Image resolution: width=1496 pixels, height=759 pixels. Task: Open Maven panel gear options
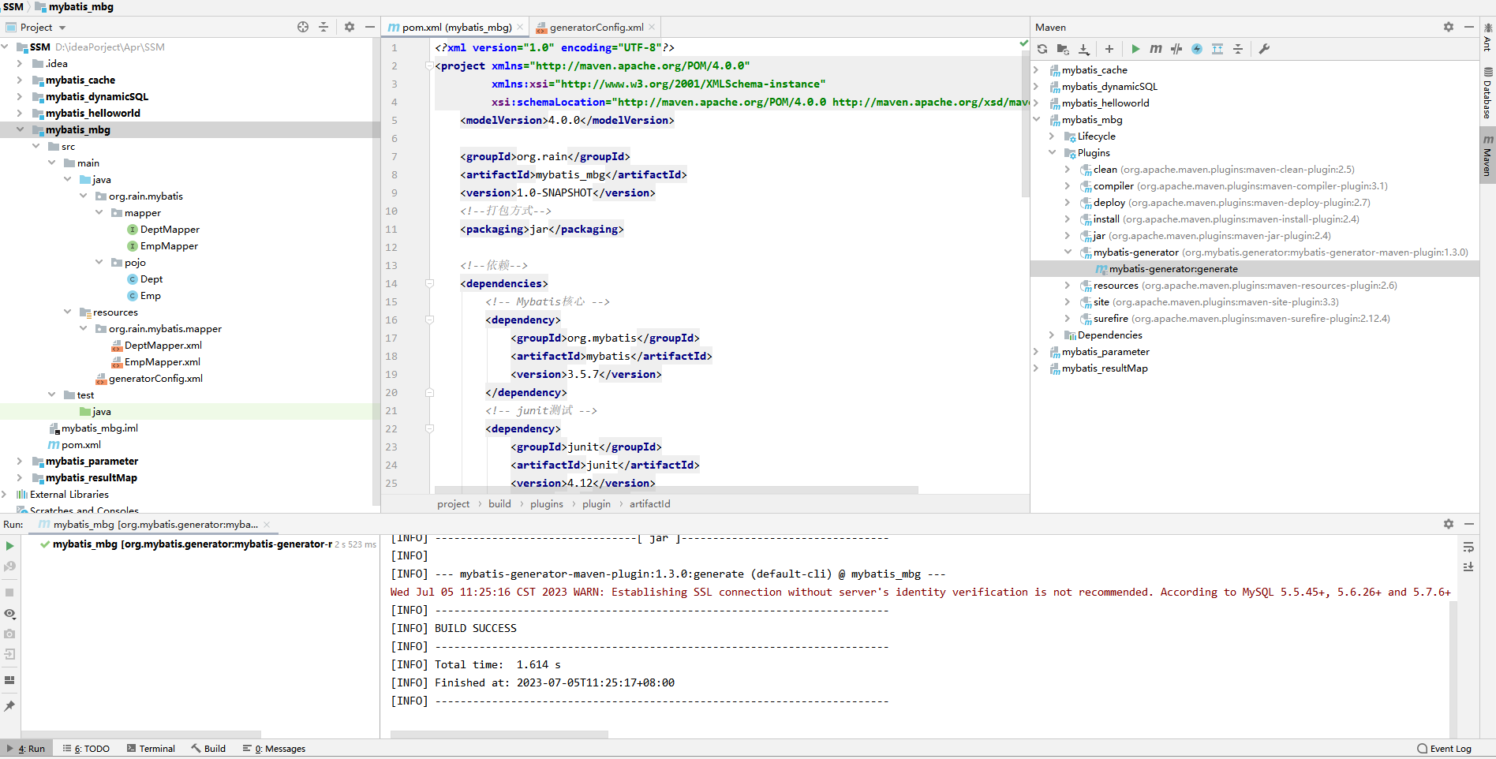pos(1449,27)
